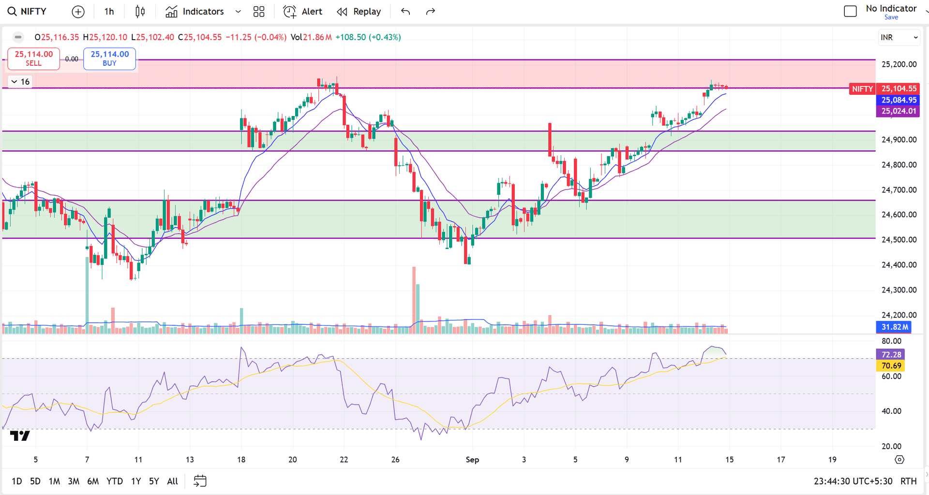Click the 18 date label on time axis
The width and height of the screenshot is (929, 495).
pos(241,460)
